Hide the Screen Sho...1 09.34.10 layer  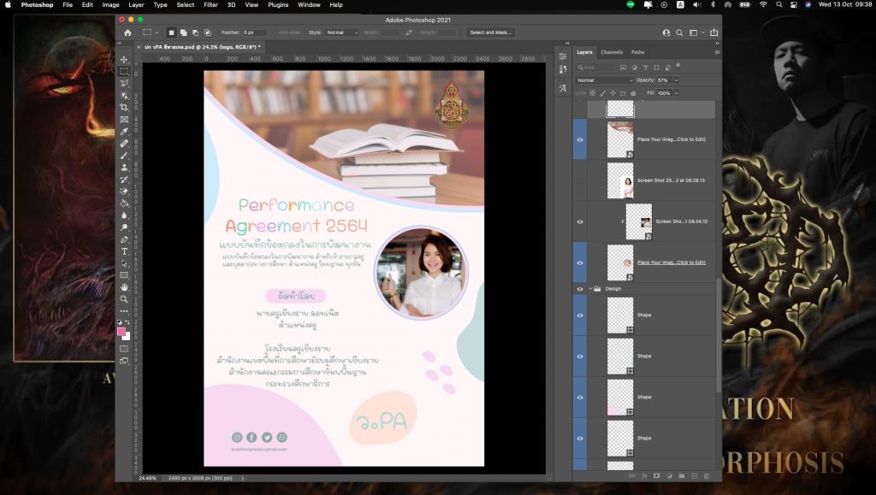click(x=580, y=221)
